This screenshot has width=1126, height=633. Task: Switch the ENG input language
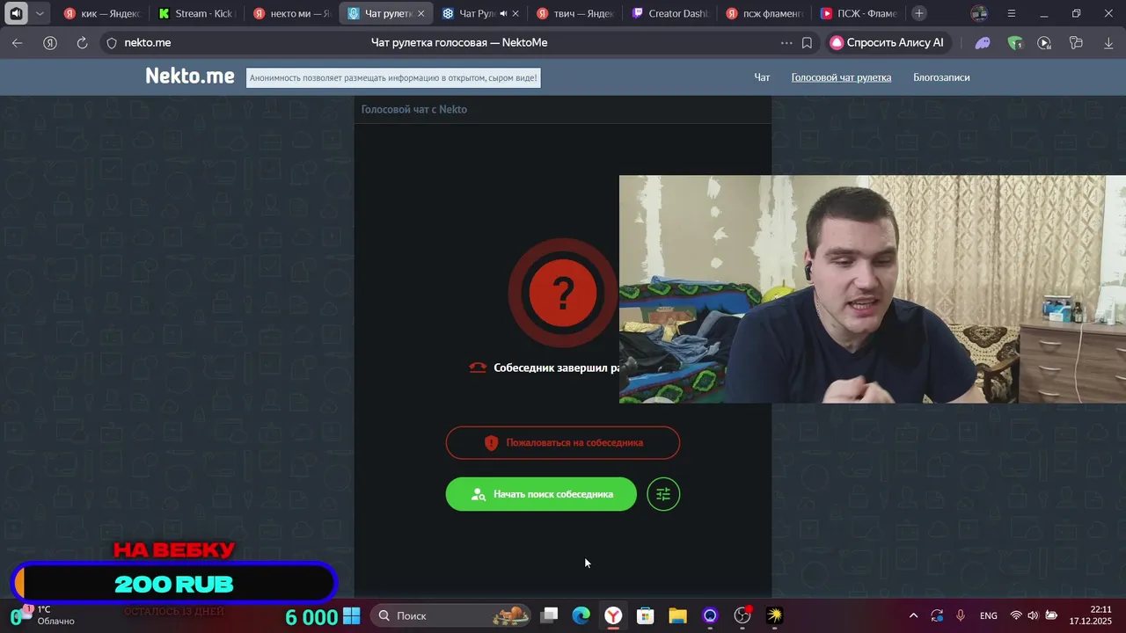(988, 615)
